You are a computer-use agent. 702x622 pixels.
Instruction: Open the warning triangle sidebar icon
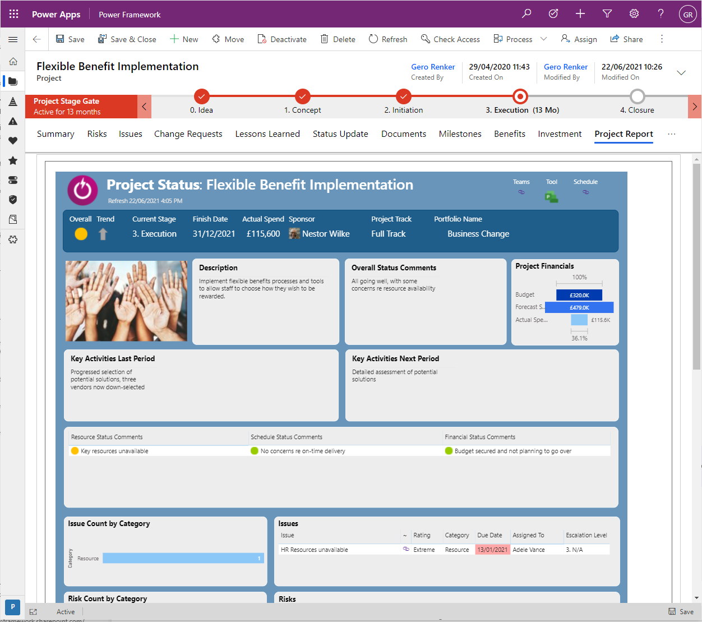tap(13, 121)
